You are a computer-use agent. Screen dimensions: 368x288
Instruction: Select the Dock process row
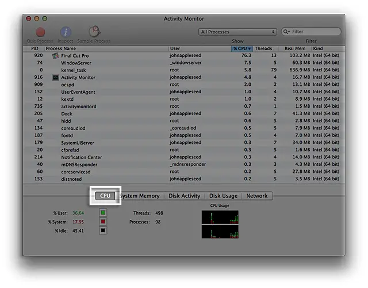(184, 113)
